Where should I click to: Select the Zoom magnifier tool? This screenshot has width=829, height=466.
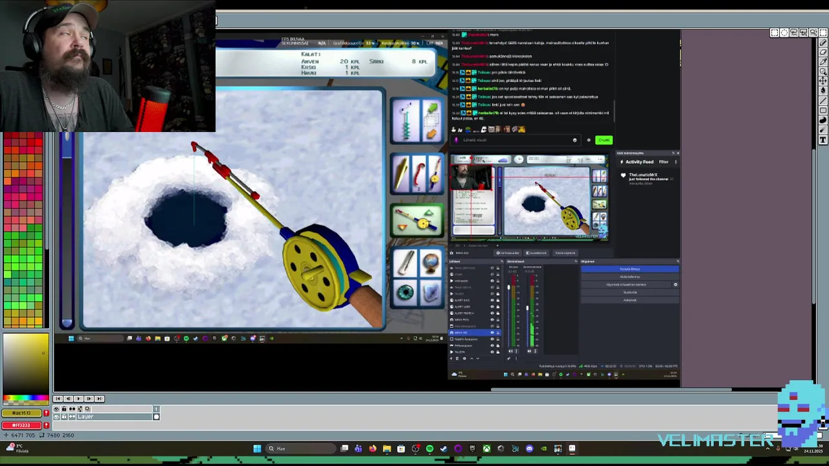[x=823, y=71]
